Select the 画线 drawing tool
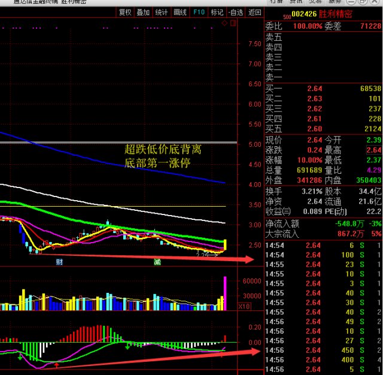383x375 pixels. pos(180,12)
